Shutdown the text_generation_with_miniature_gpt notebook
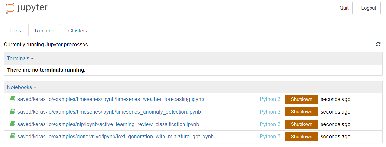 [302, 137]
